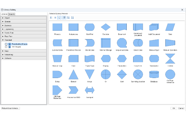Switch to the Search tab

(12, 14)
